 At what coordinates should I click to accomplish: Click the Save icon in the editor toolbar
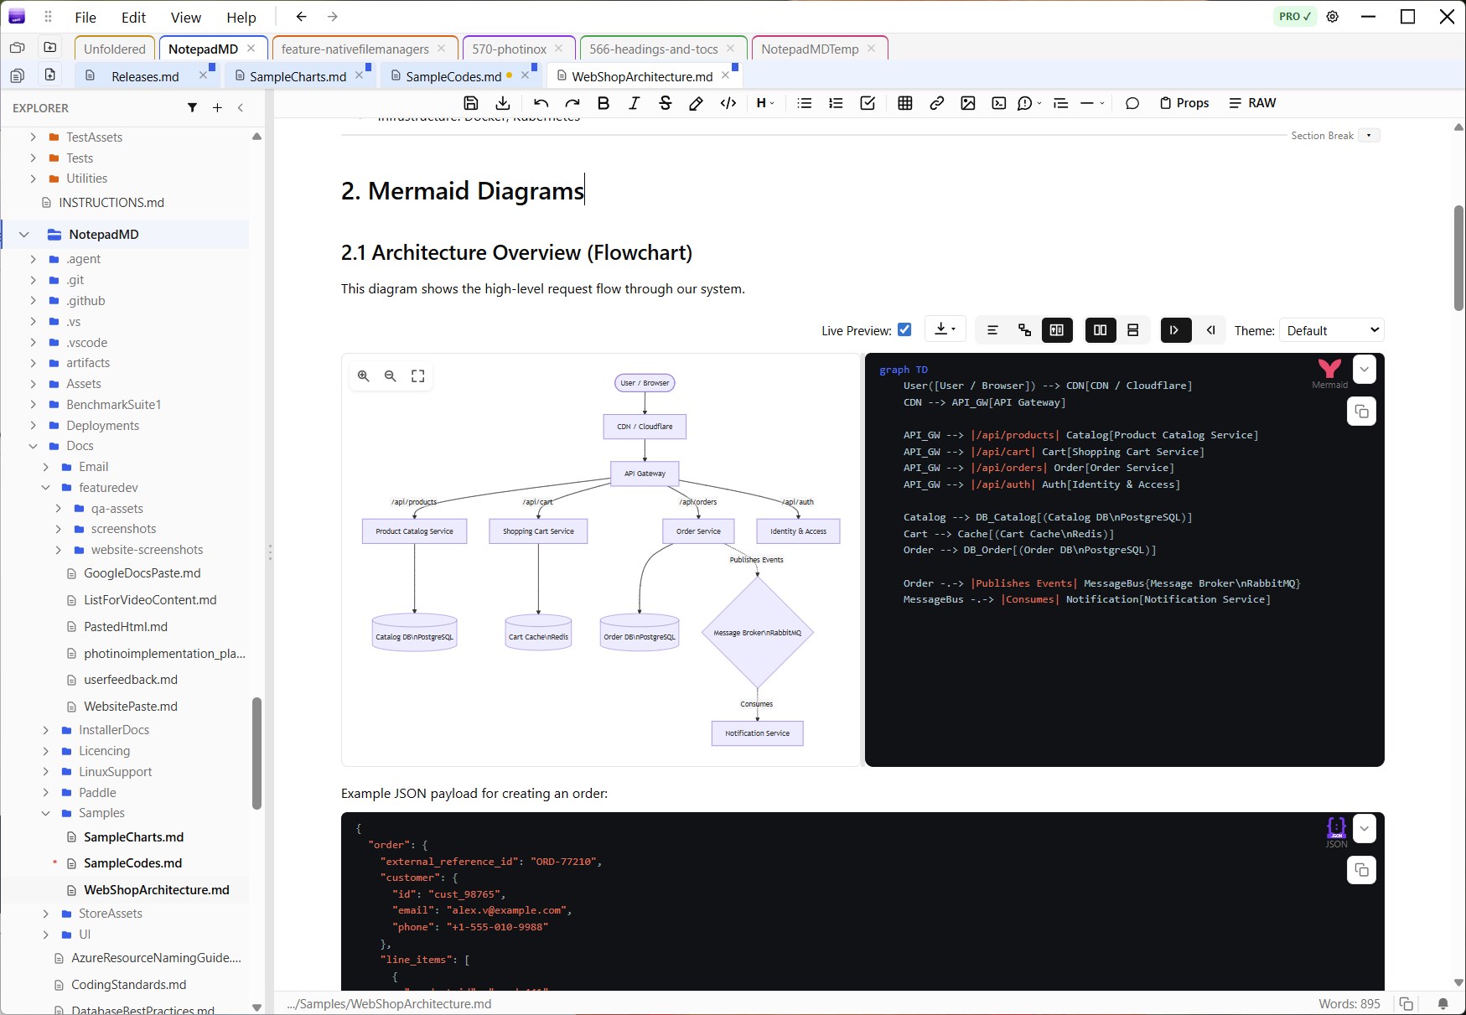(470, 103)
